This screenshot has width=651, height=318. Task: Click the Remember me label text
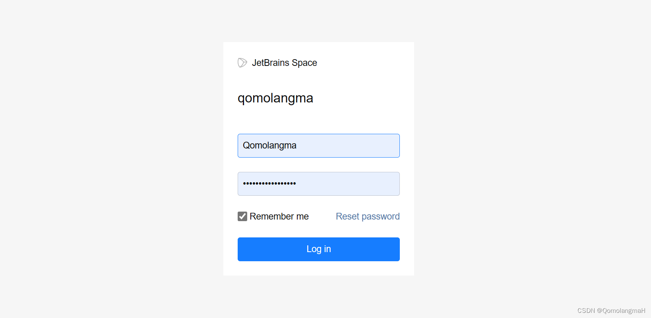(x=279, y=216)
